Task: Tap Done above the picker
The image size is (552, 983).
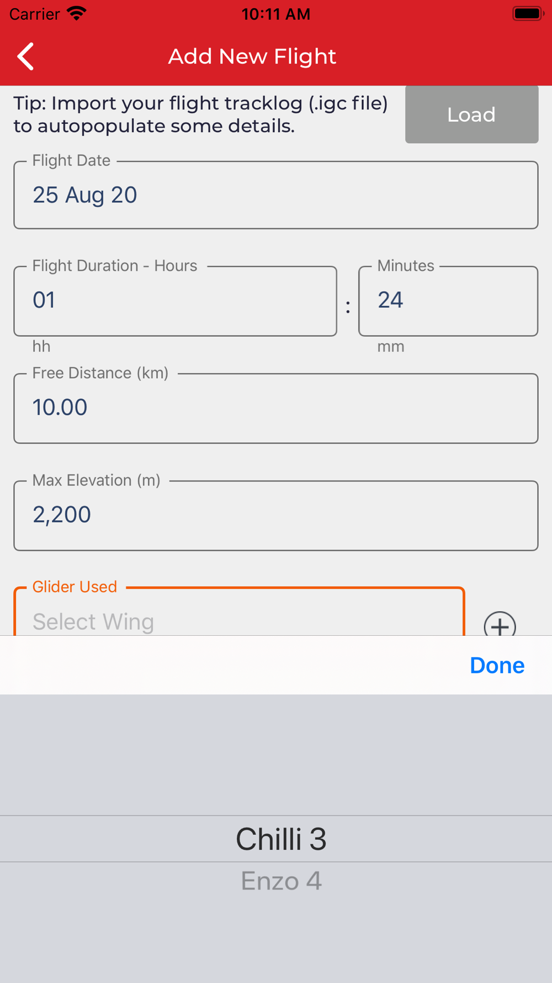Action: [497, 665]
